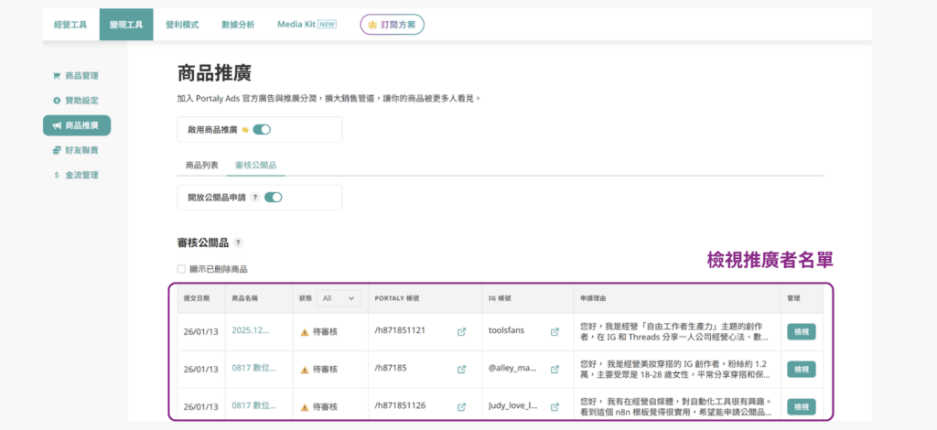Open the 2025.12... product name link

[251, 330]
